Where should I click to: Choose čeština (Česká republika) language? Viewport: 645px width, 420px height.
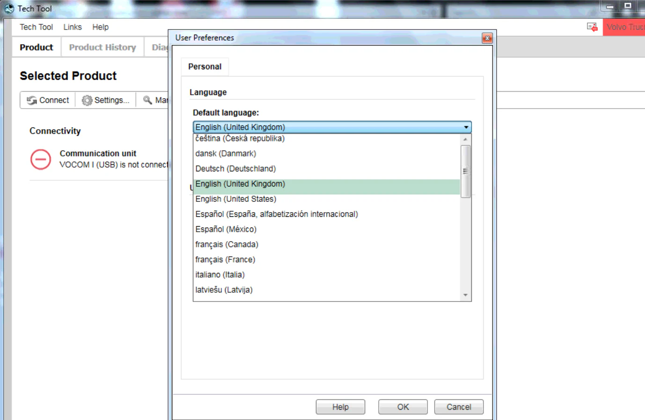coord(327,139)
